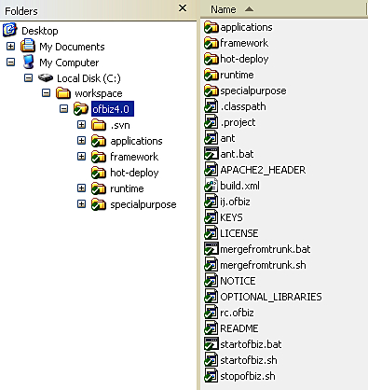
Task: Click the NOTICE file icon
Action: pos(211,281)
